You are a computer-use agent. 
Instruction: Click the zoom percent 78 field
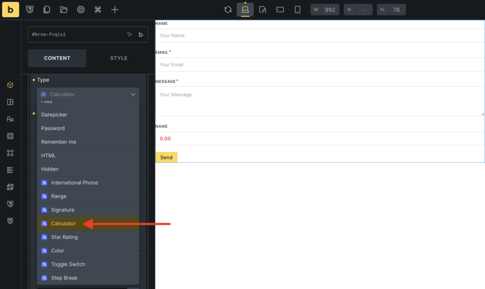396,9
